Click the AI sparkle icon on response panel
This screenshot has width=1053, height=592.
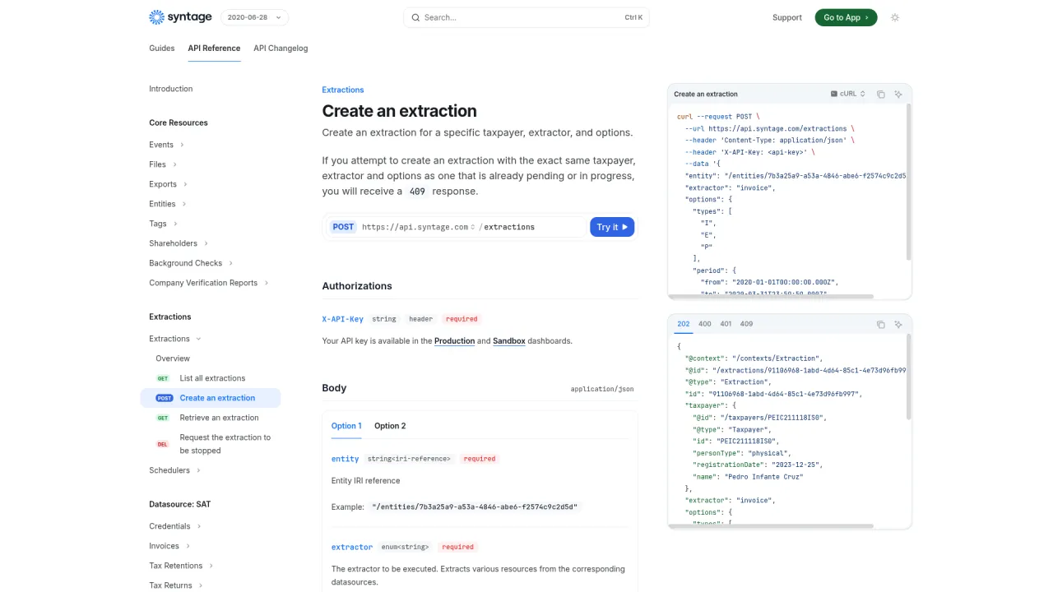898,325
